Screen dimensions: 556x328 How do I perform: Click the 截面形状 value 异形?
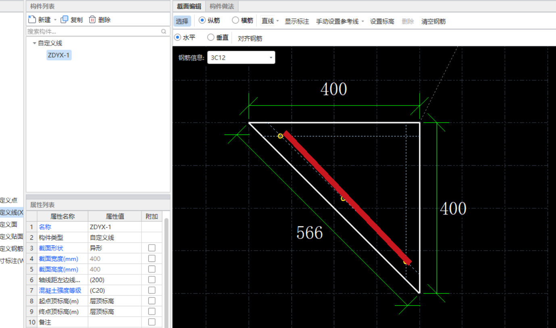coord(115,248)
